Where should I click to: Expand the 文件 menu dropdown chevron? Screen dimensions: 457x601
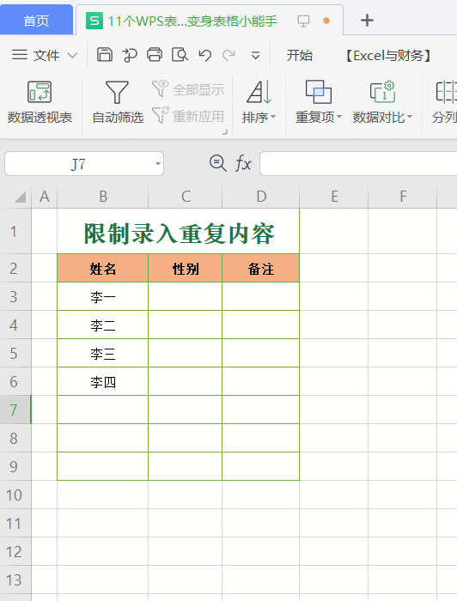72,56
